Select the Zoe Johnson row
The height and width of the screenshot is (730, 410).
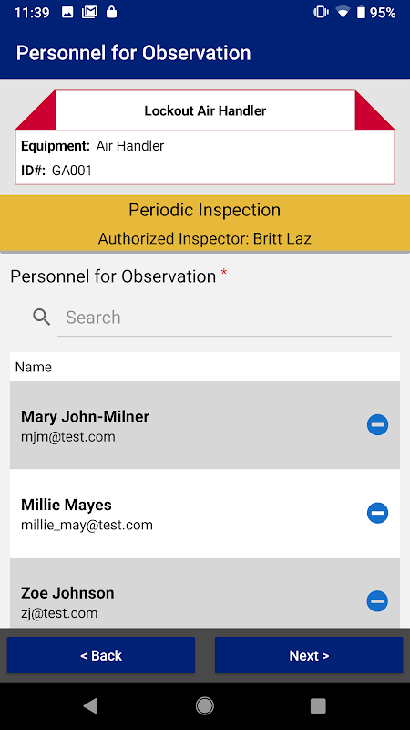point(204,592)
